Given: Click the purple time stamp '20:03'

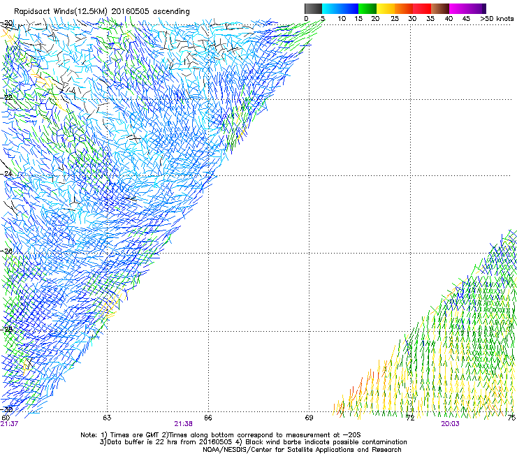Looking at the screenshot, I should pos(450,424).
